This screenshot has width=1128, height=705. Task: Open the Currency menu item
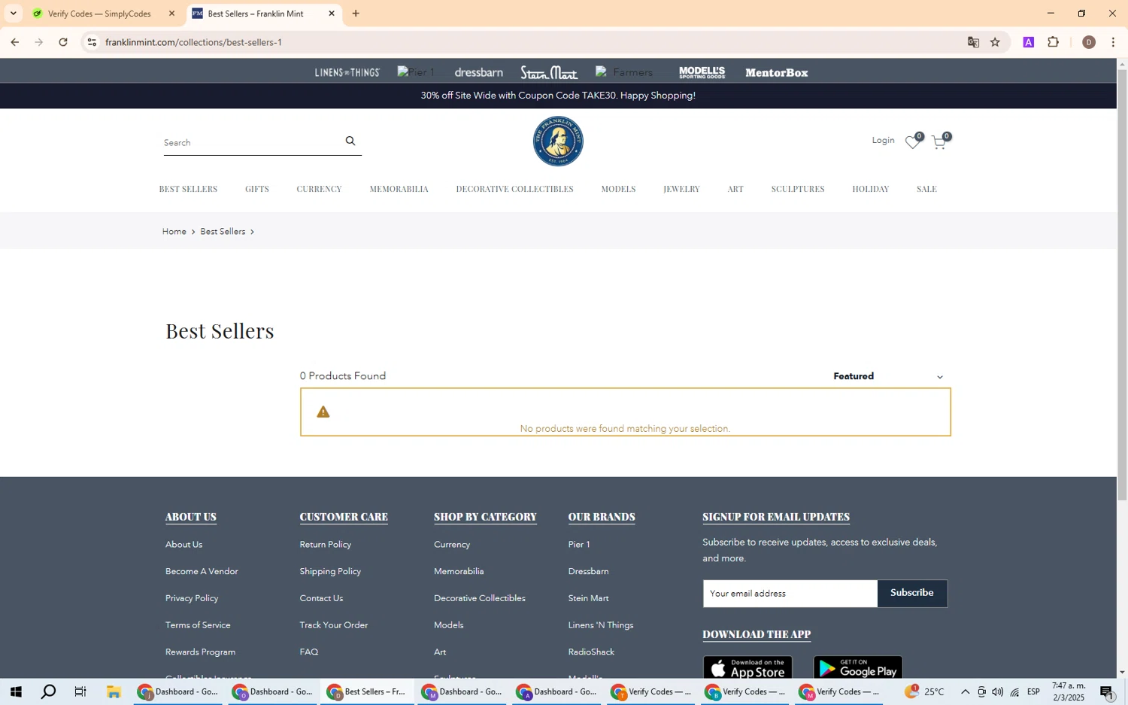[319, 189]
